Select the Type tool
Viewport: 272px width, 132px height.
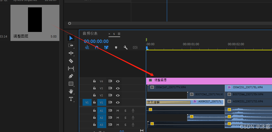(x=71, y=99)
